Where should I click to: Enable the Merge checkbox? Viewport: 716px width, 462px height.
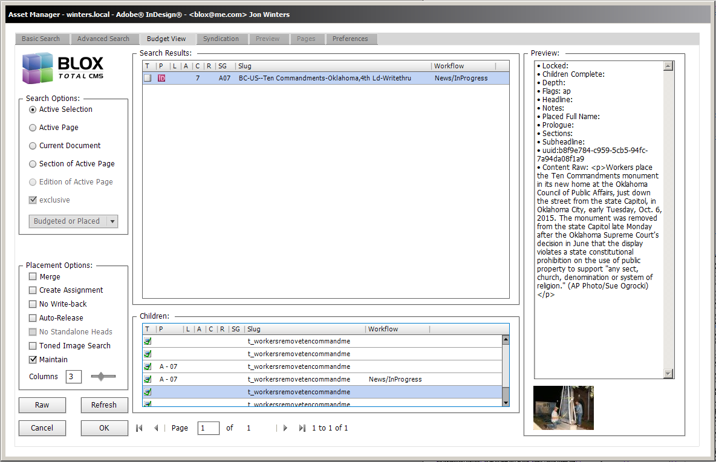tap(33, 277)
